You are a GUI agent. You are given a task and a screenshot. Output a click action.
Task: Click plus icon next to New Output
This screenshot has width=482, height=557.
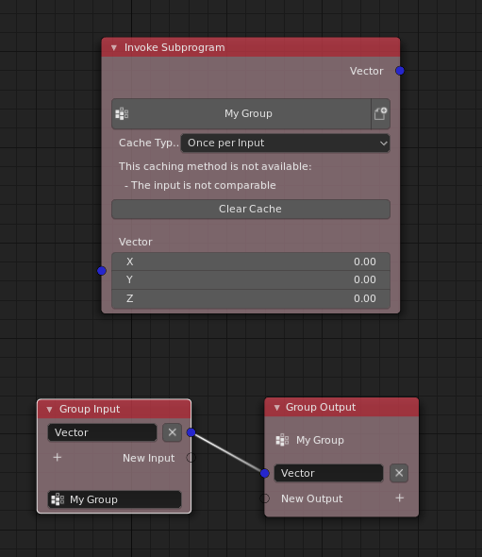point(400,498)
